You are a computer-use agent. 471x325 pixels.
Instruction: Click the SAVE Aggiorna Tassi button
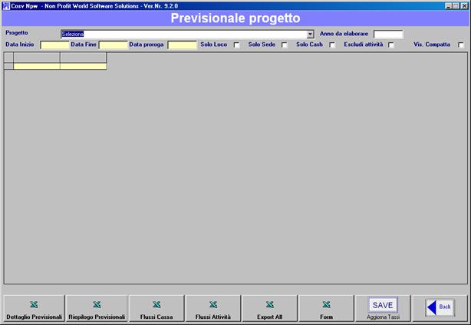383,308
